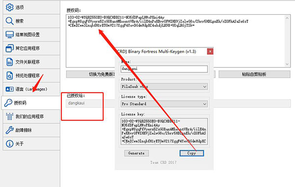295x187 pixels.
Task: Select the 结果视图设置 monitor icon
Action: 10,35
